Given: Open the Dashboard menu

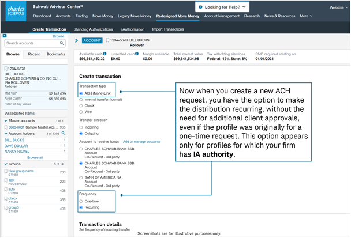Looking at the screenshot, I should pyautogui.click(x=42, y=16).
